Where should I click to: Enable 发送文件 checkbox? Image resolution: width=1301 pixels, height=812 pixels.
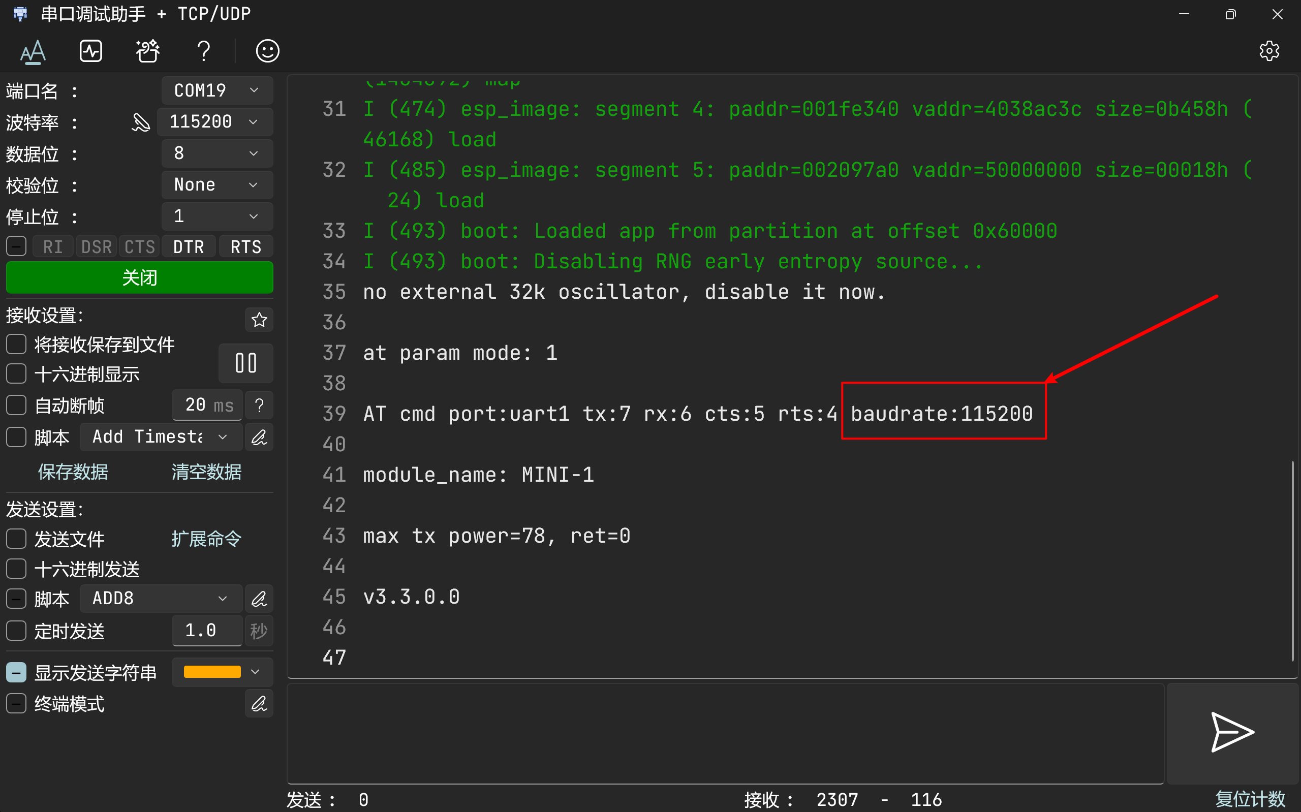pos(16,539)
